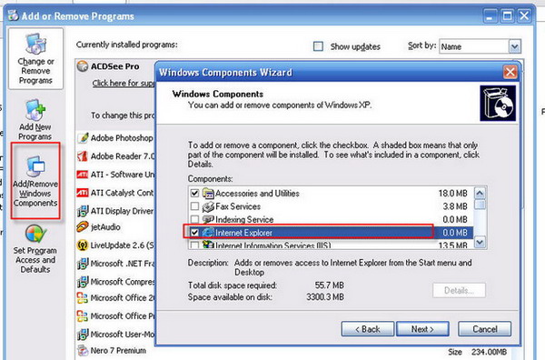Viewport: 545px width, 360px height.
Task: Click ATI Display Driver icon
Action: pos(83,211)
